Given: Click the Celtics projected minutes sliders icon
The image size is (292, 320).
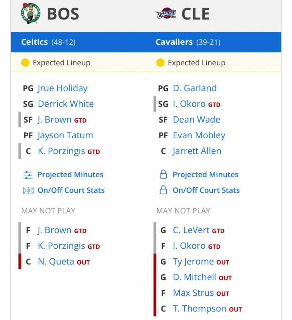Looking at the screenshot, I should coord(28,175).
